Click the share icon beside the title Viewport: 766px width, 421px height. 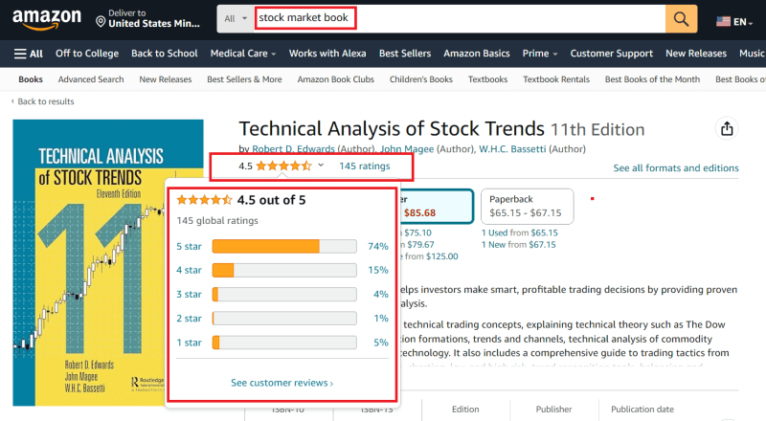pos(726,129)
